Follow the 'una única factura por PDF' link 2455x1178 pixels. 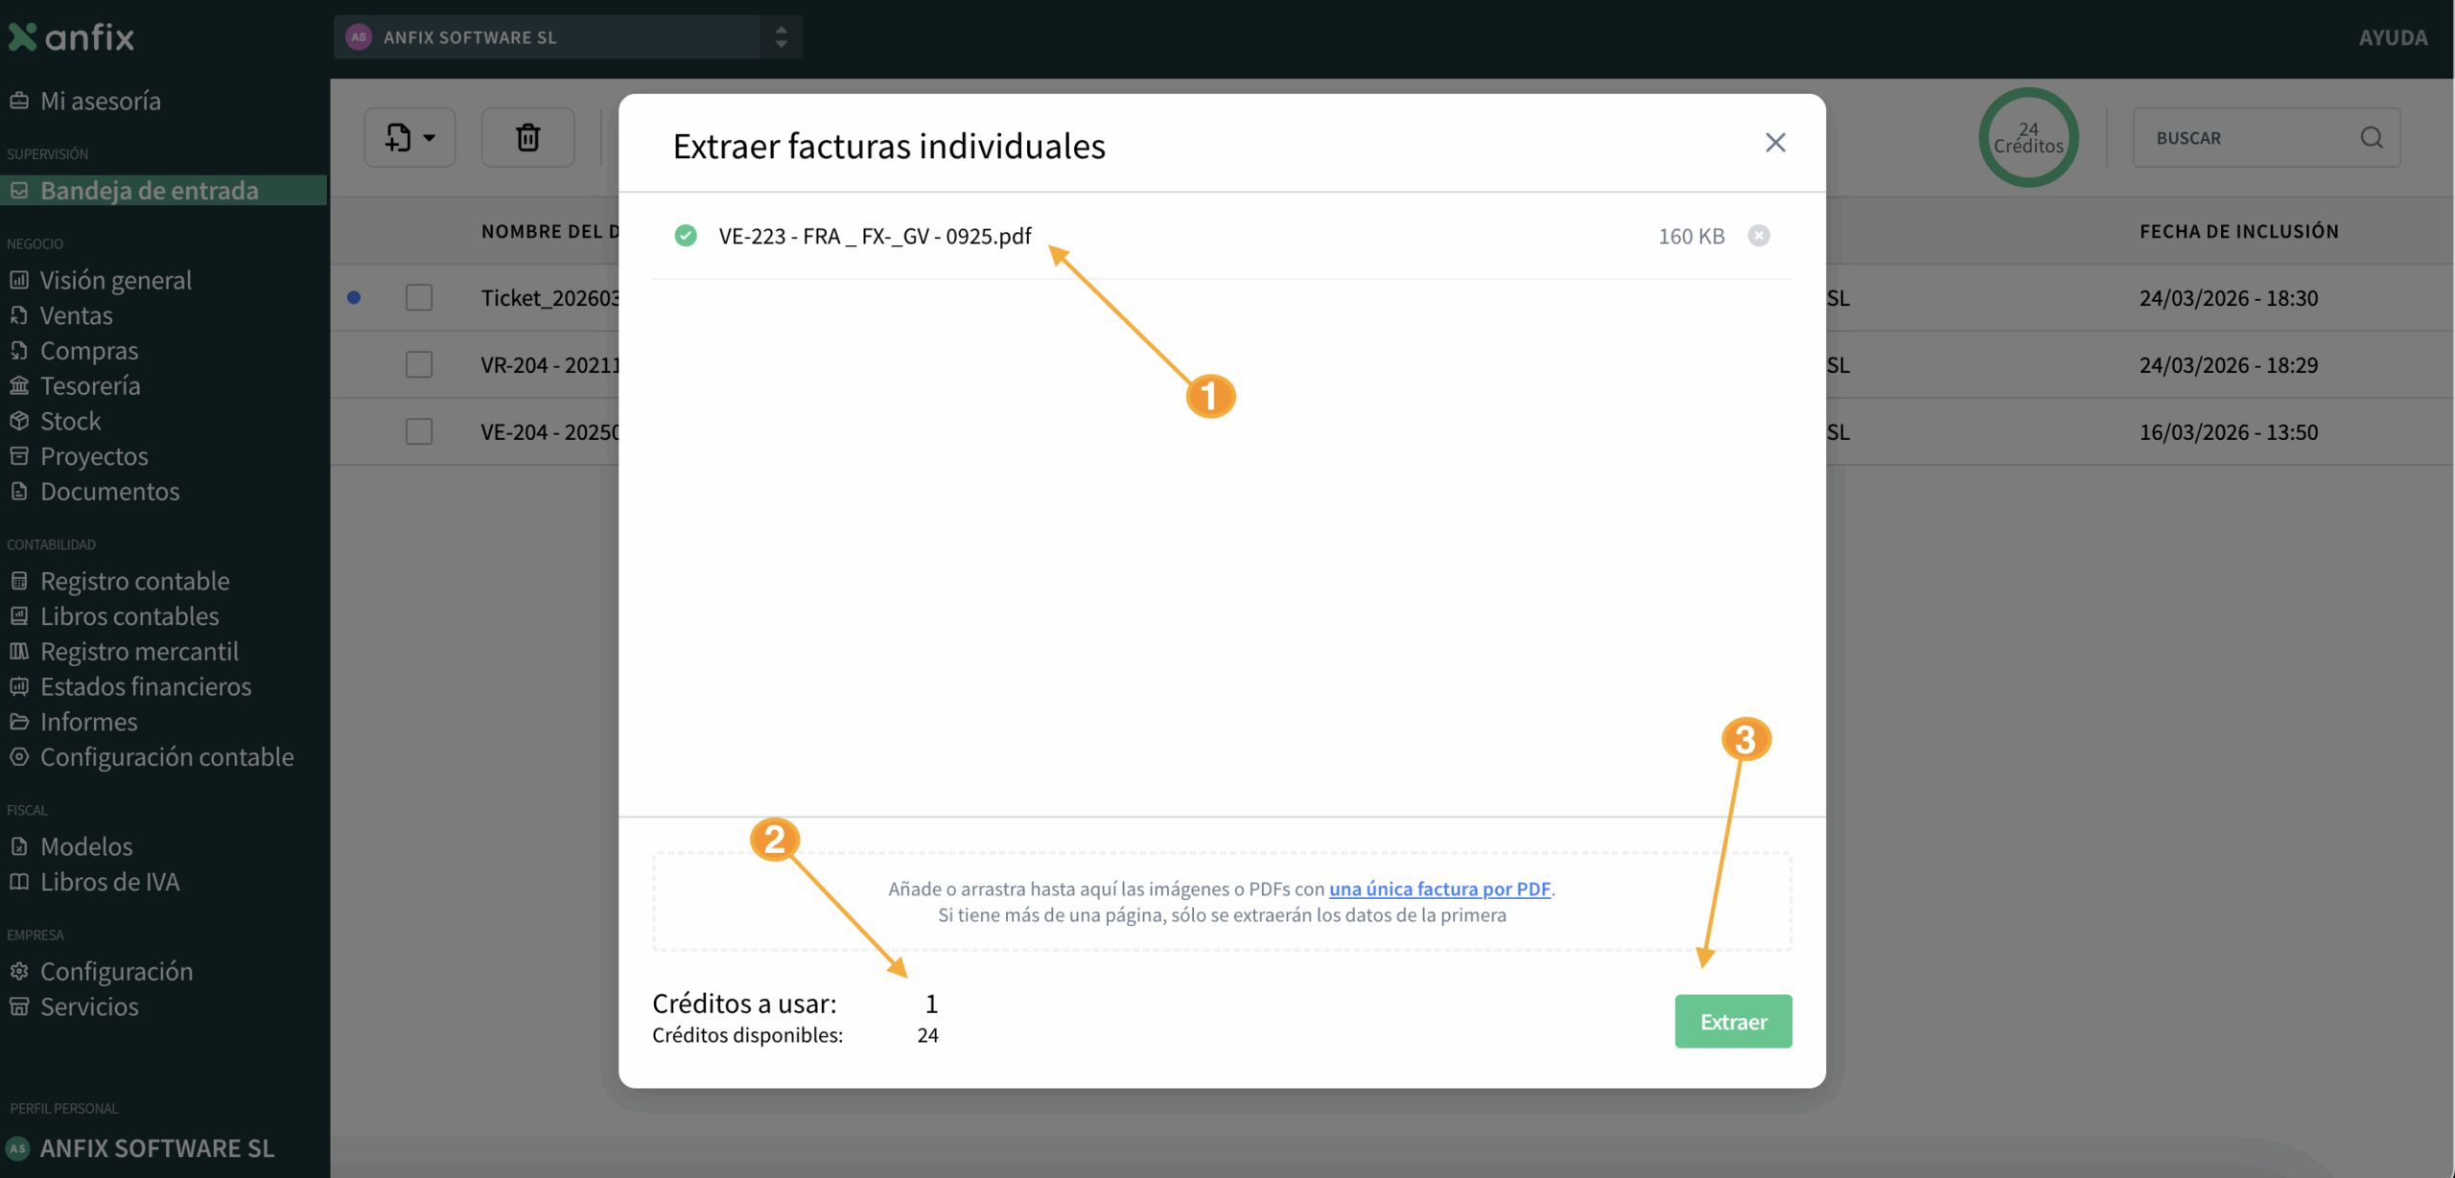pos(1438,889)
